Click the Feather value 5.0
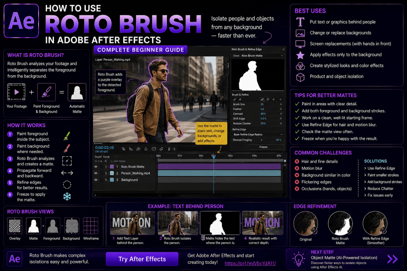407x271 pixels. 262,109
